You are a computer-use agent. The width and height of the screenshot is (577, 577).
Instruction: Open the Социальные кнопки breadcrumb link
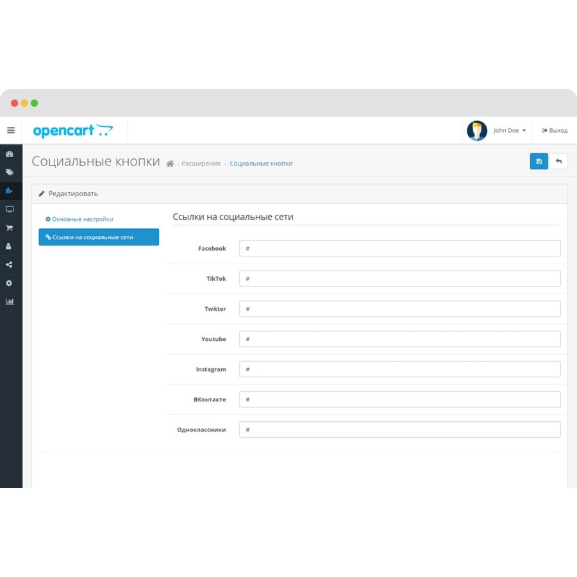tap(261, 163)
